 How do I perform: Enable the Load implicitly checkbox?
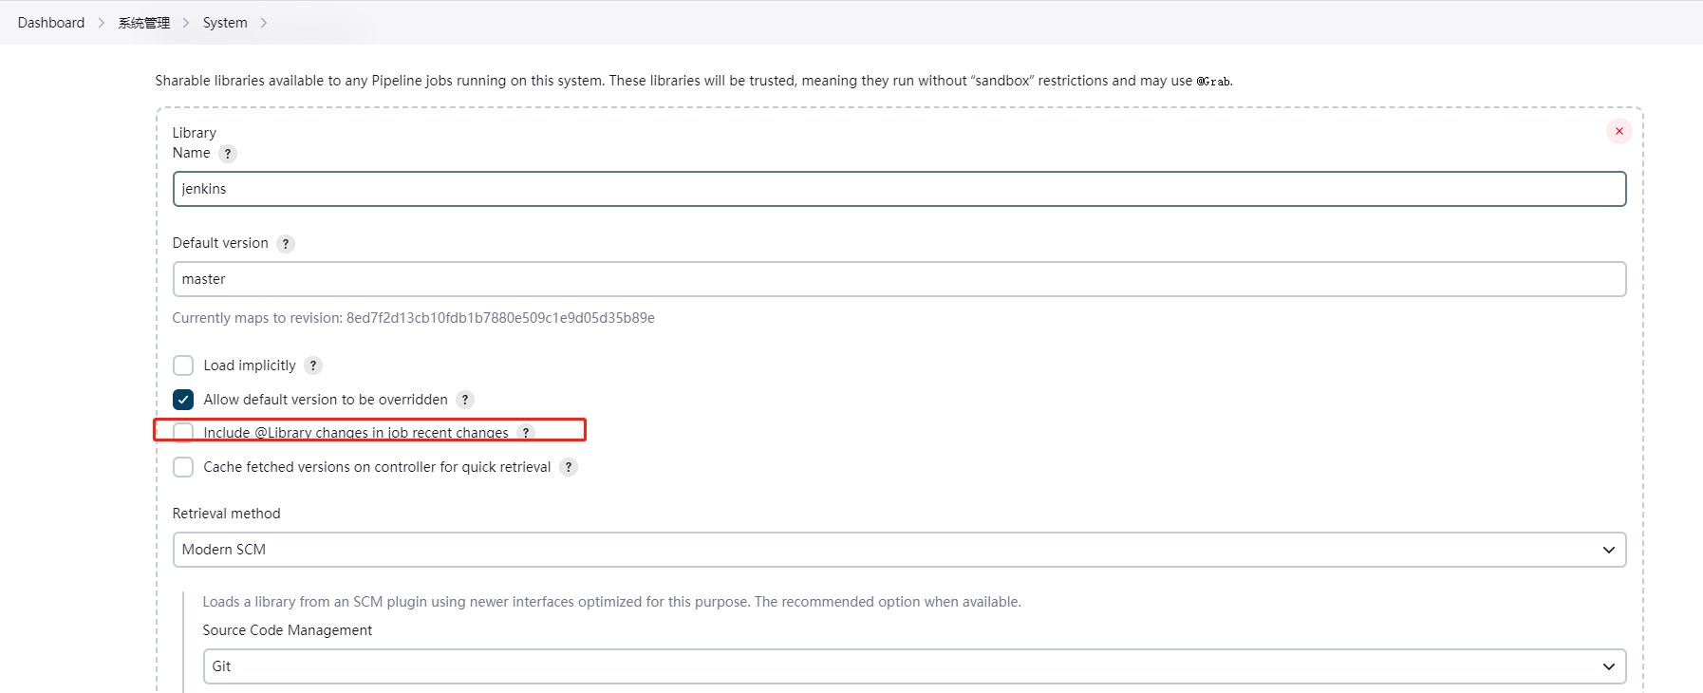click(x=183, y=365)
